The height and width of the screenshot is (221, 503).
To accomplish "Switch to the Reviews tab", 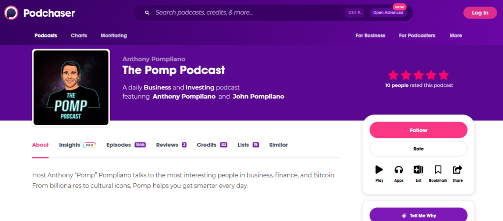I will [167, 145].
